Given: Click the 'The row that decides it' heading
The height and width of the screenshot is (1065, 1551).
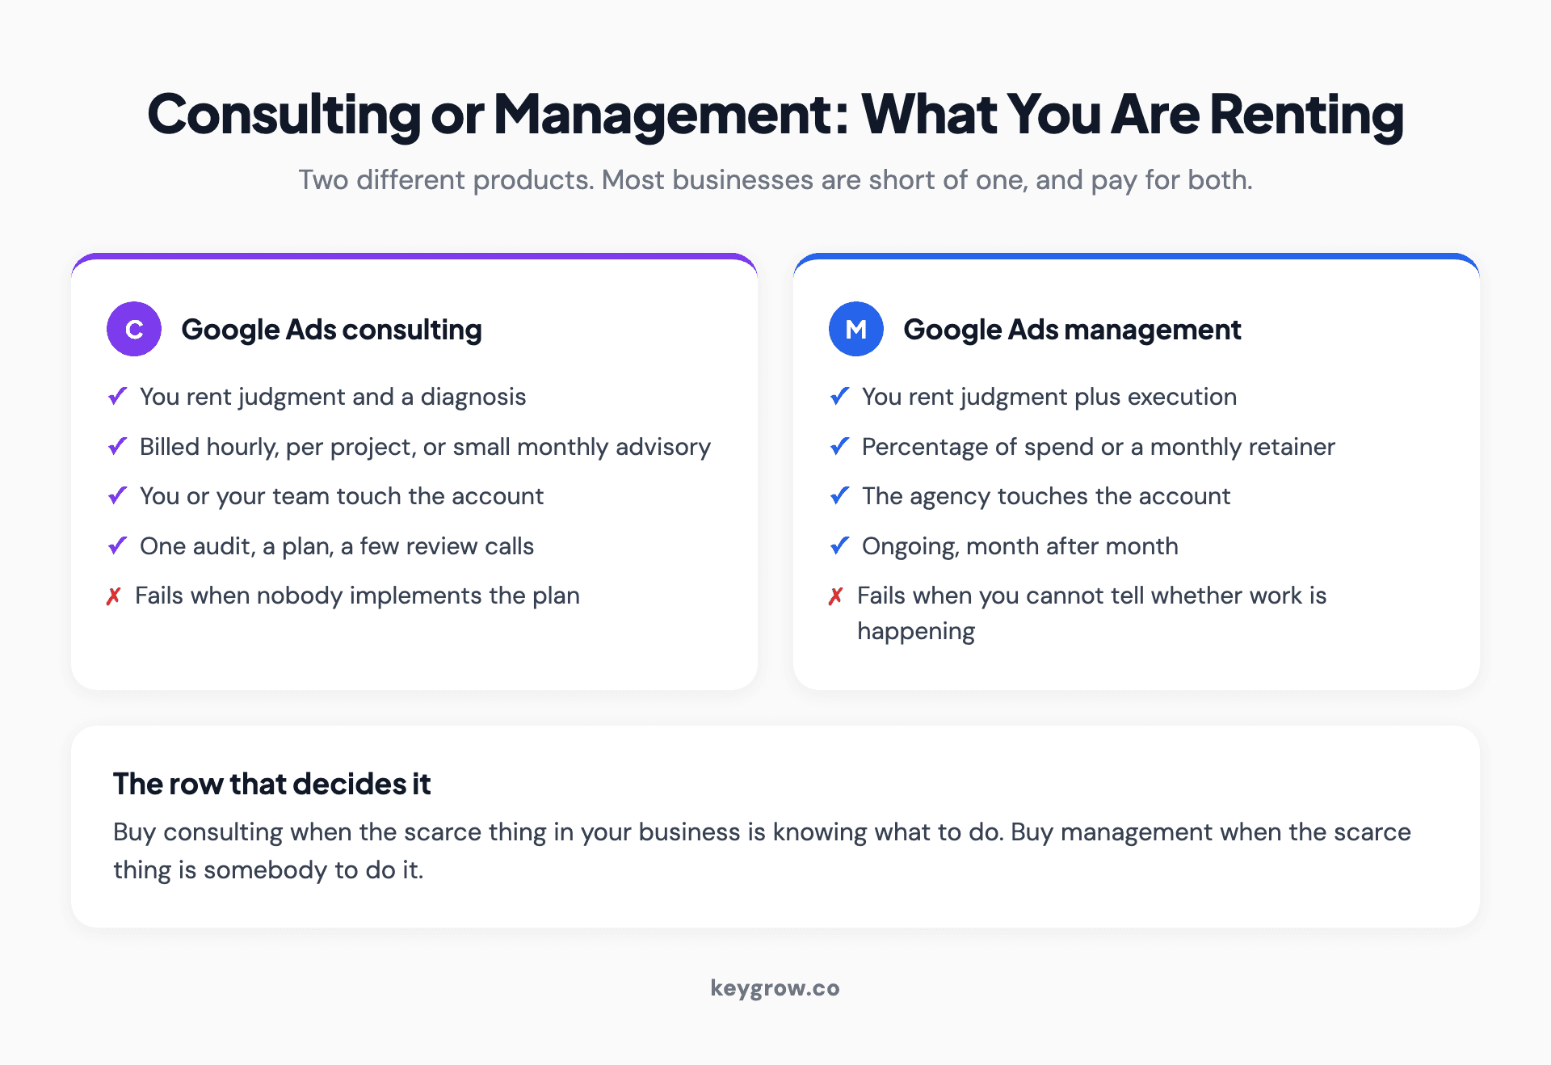Looking at the screenshot, I should click(272, 784).
